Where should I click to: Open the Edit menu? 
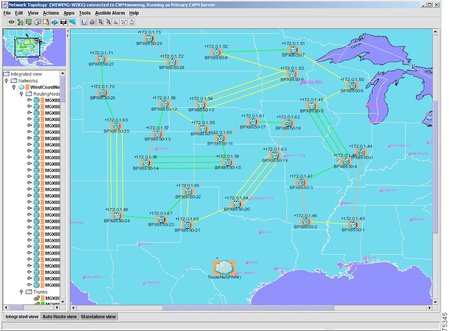click(x=19, y=13)
